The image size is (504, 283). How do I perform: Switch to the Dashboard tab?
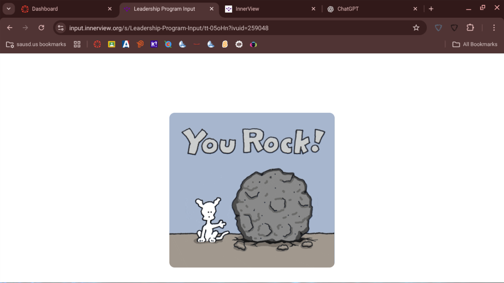(x=67, y=9)
